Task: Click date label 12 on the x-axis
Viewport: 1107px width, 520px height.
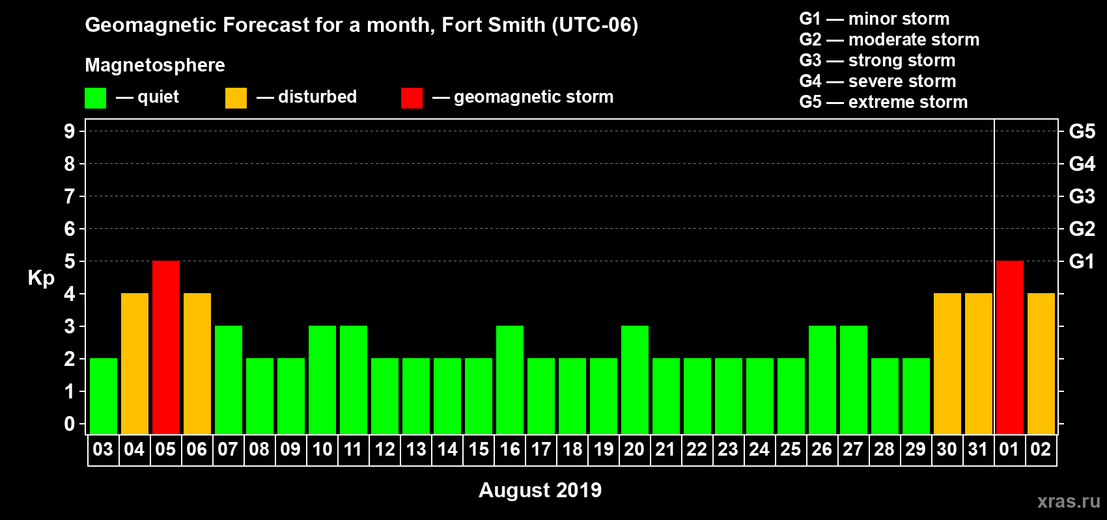Action: pos(384,450)
